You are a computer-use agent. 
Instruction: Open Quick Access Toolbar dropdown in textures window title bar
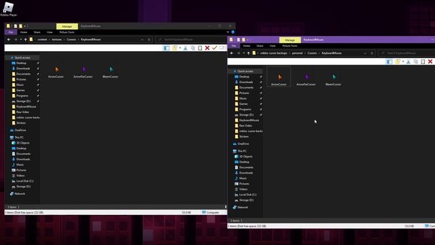pos(24,26)
